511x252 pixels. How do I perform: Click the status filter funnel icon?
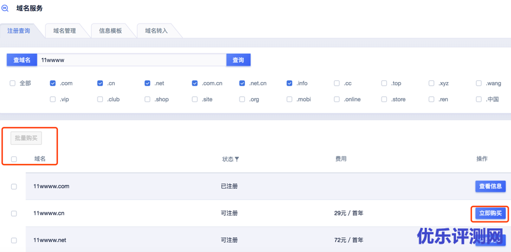(237, 159)
